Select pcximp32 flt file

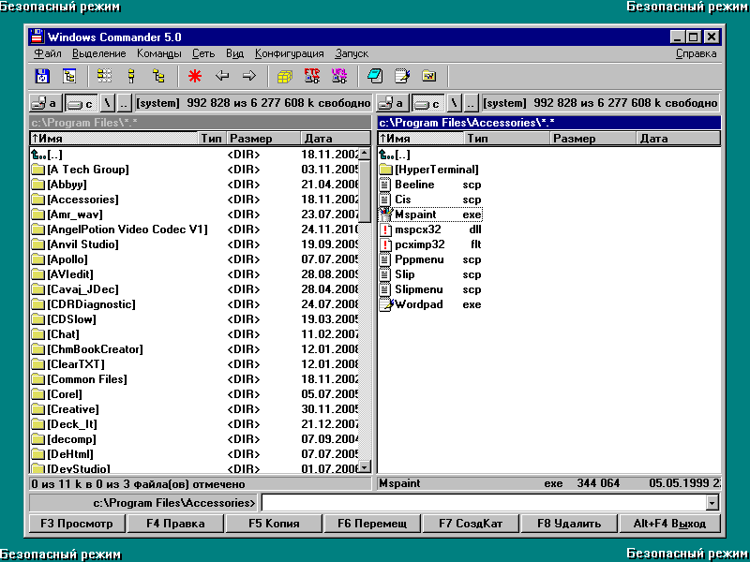pyautogui.click(x=430, y=244)
